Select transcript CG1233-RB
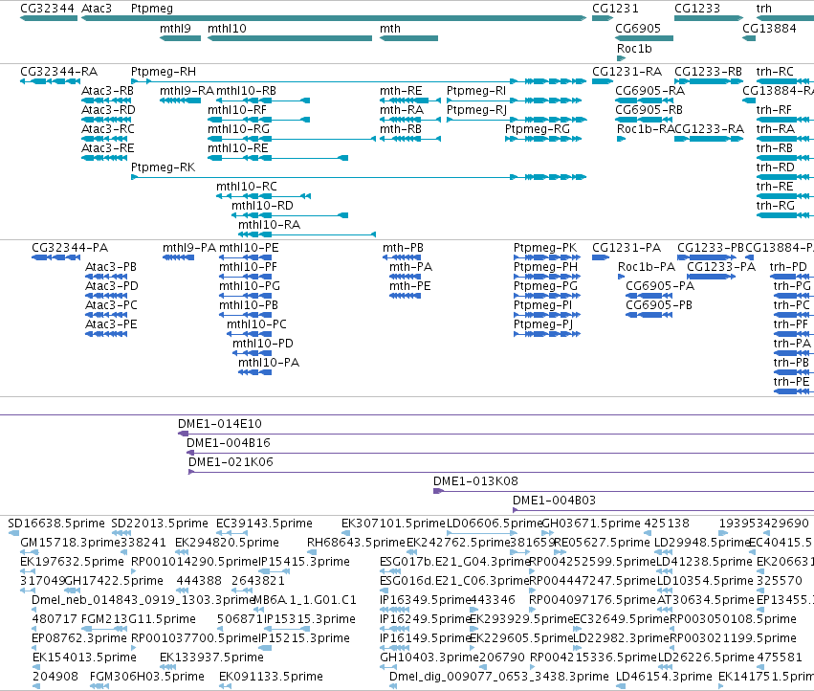This screenshot has width=814, height=691. pos(708,71)
